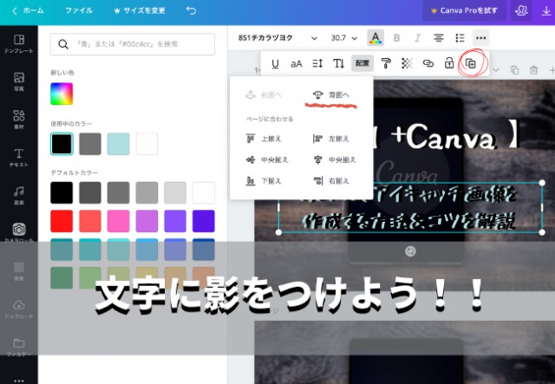Choose 右揃え align right
Image resolution: width=555 pixels, height=384 pixels.
(x=331, y=181)
